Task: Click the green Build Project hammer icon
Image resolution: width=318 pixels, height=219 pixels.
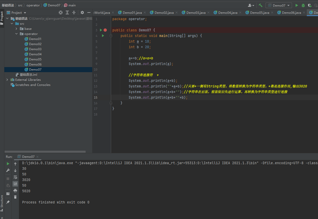Action: (x=260, y=5)
